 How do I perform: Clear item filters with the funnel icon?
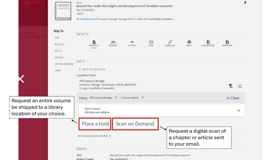(x=230, y=86)
